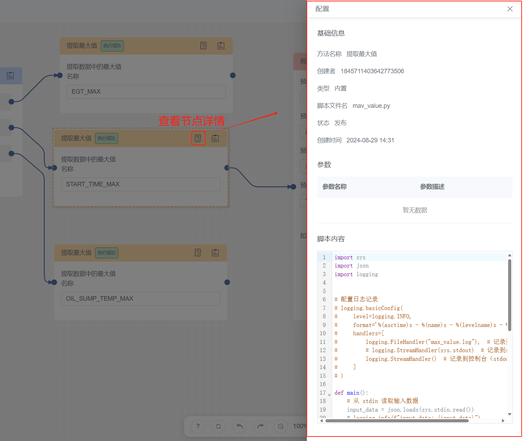Click creation time 2024-08-29 14:31
This screenshot has height=441, width=523.
click(370, 140)
